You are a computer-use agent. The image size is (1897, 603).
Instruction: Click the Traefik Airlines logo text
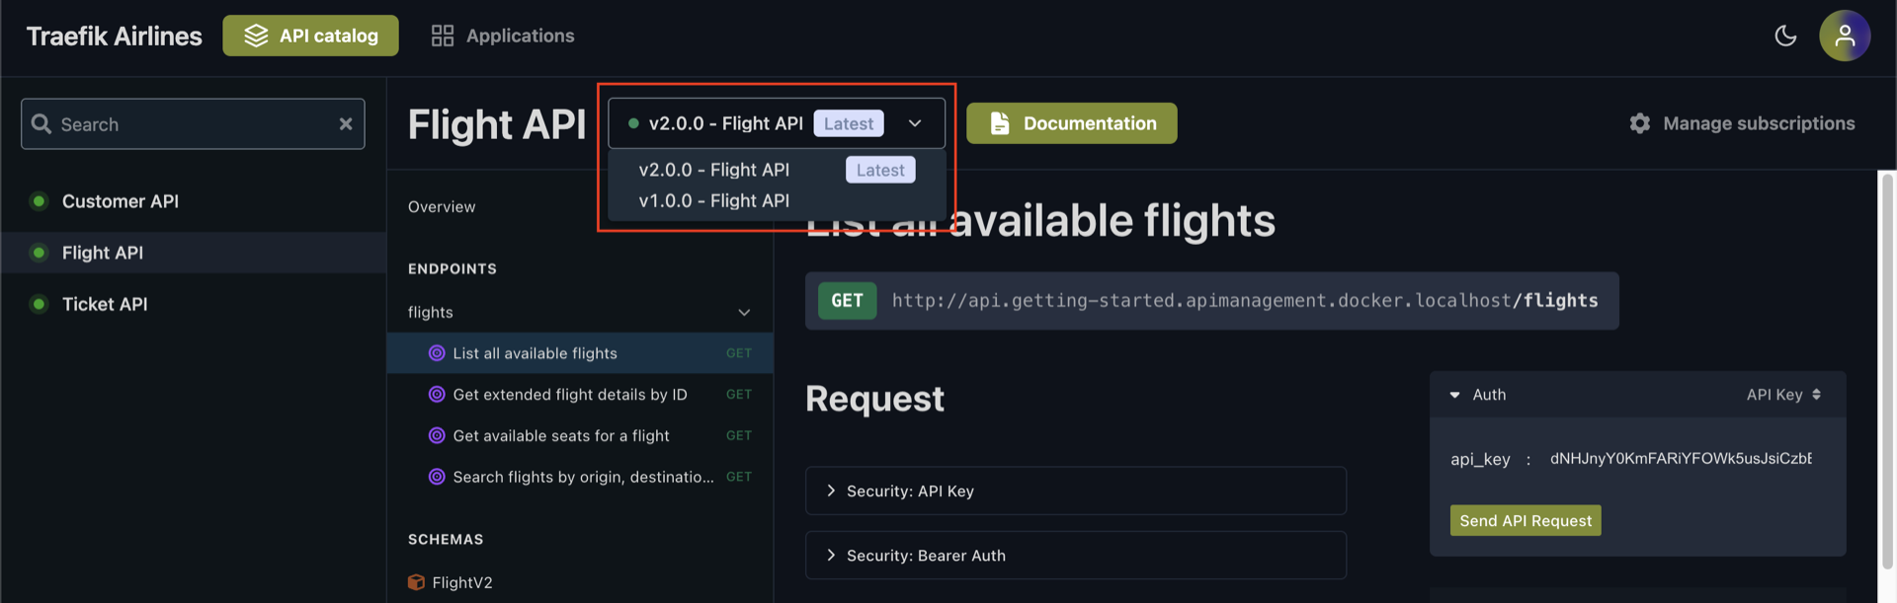pos(114,37)
